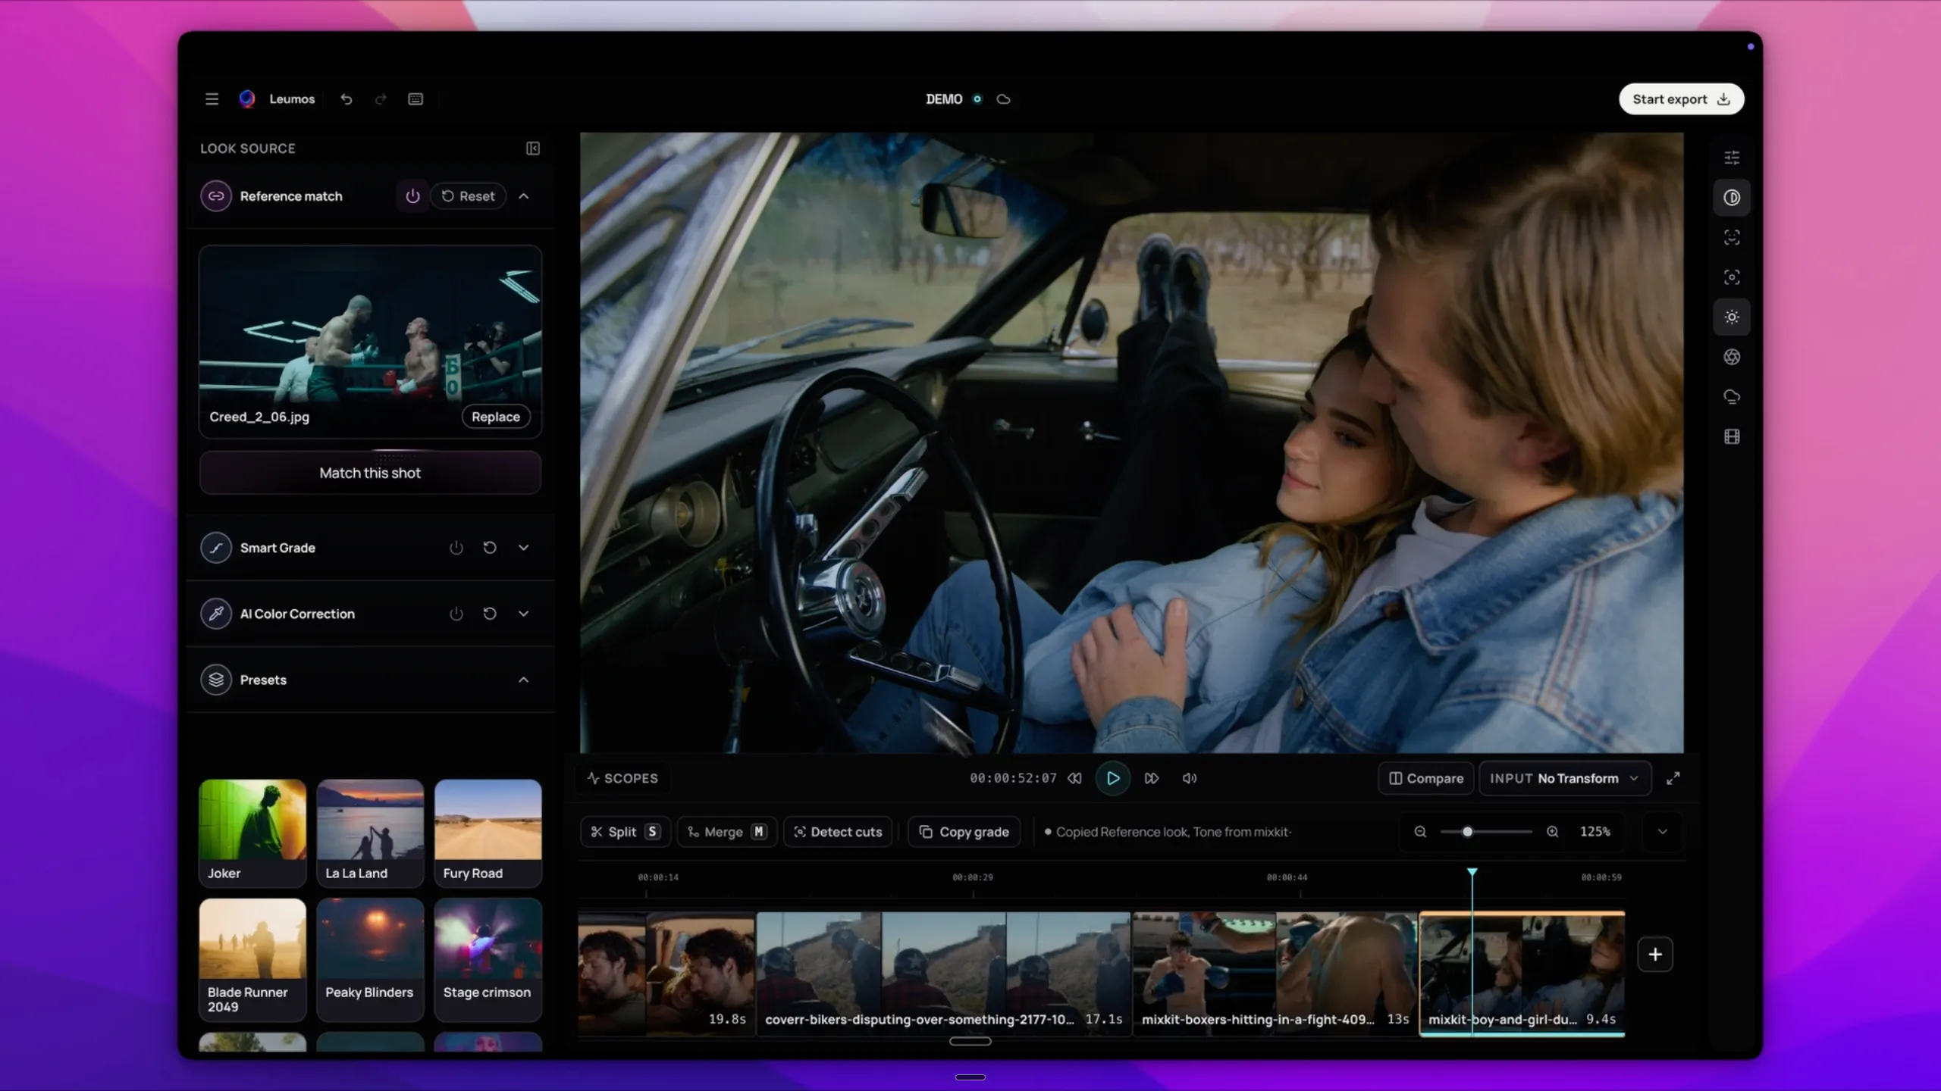
Task: Click the Leumos logo icon
Action: tap(247, 99)
